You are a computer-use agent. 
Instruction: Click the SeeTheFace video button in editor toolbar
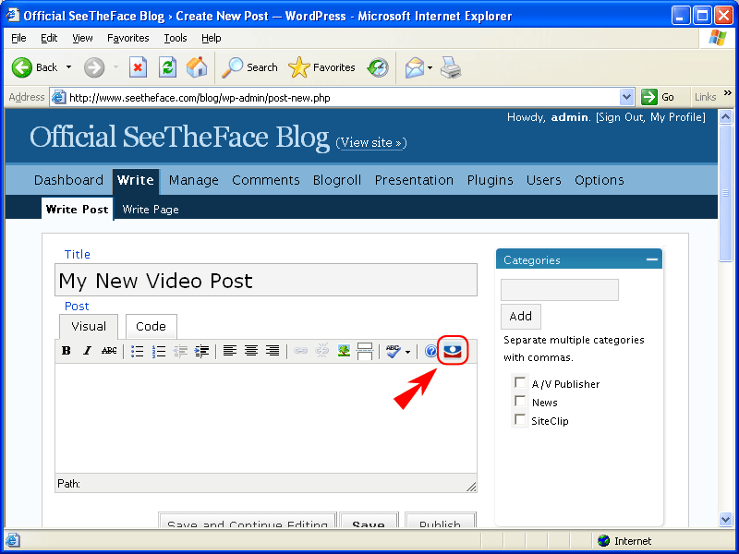tap(453, 351)
